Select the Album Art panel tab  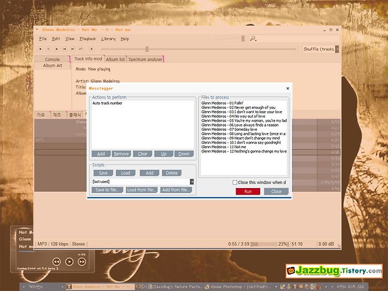(52, 65)
